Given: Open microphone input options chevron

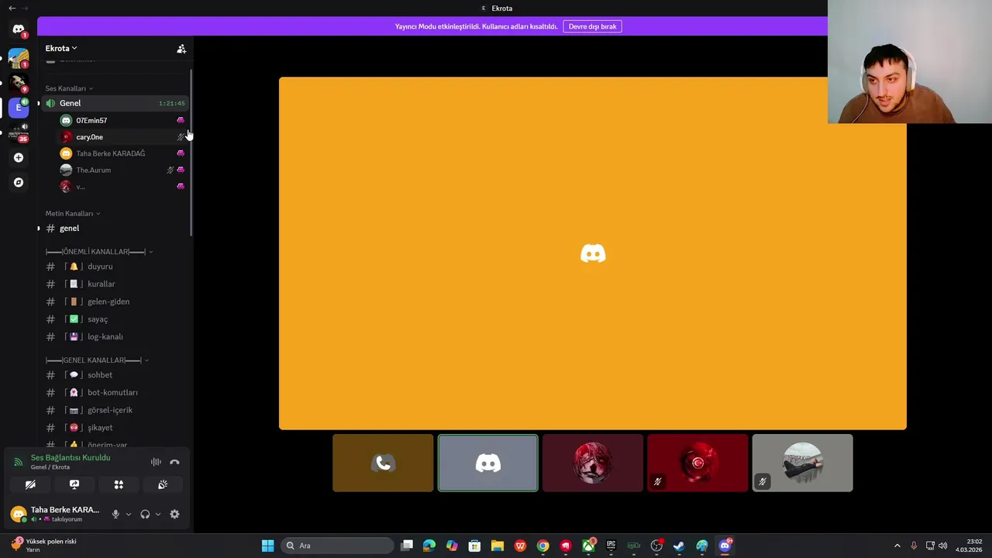Looking at the screenshot, I should click(129, 515).
